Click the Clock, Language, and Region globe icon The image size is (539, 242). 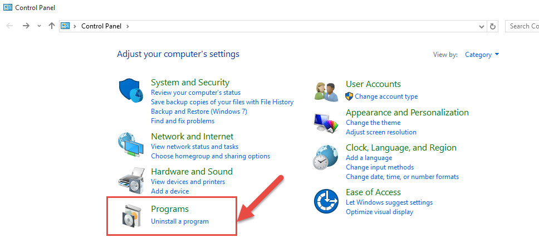(326, 157)
